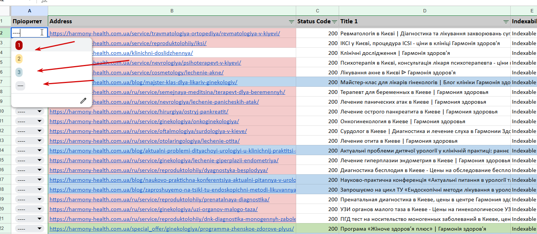
Task: Select row 2 number header
Action: coord(5,33)
